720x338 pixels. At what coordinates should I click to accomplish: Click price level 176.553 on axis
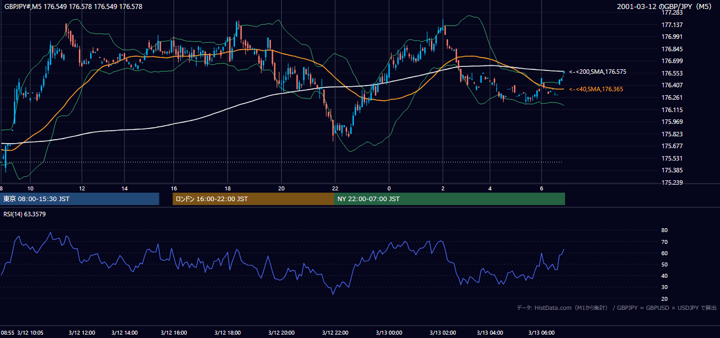click(672, 73)
